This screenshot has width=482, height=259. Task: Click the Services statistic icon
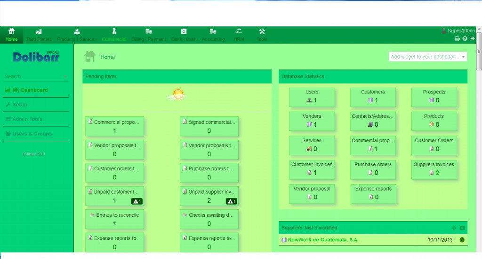click(309, 149)
